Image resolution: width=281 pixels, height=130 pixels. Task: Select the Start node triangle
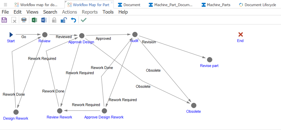coord(11,35)
